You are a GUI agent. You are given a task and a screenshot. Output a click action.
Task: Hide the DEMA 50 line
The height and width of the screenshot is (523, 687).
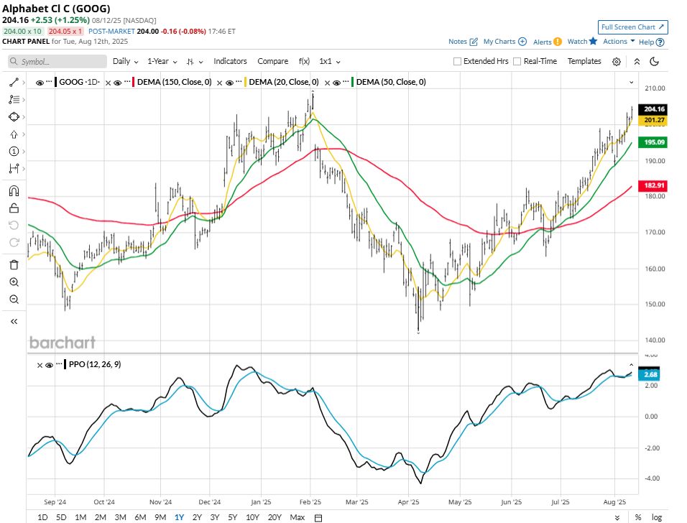[336, 83]
